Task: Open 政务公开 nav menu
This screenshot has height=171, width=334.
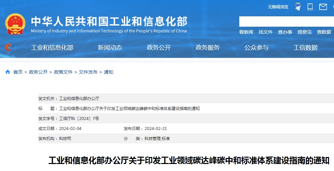Action: click(159, 48)
